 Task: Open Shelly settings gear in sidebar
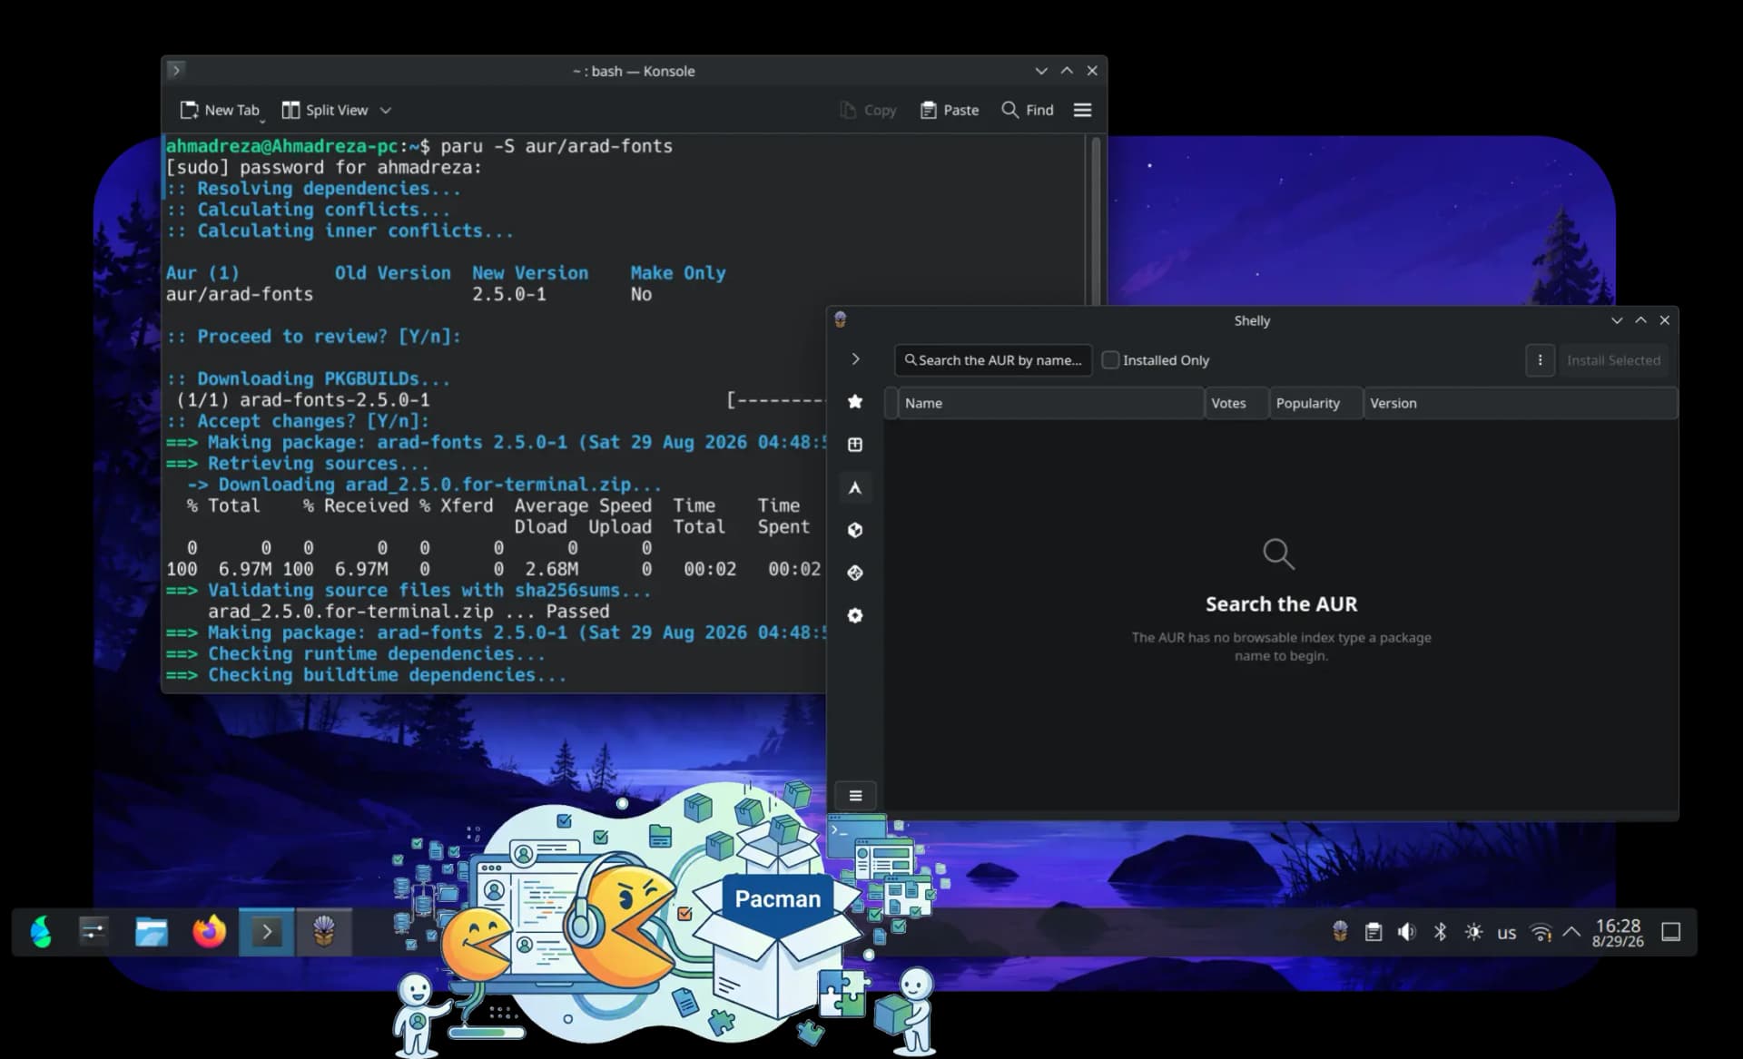pos(855,615)
